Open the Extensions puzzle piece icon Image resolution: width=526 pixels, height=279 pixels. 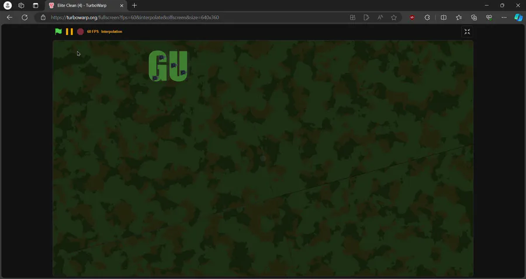click(x=427, y=18)
